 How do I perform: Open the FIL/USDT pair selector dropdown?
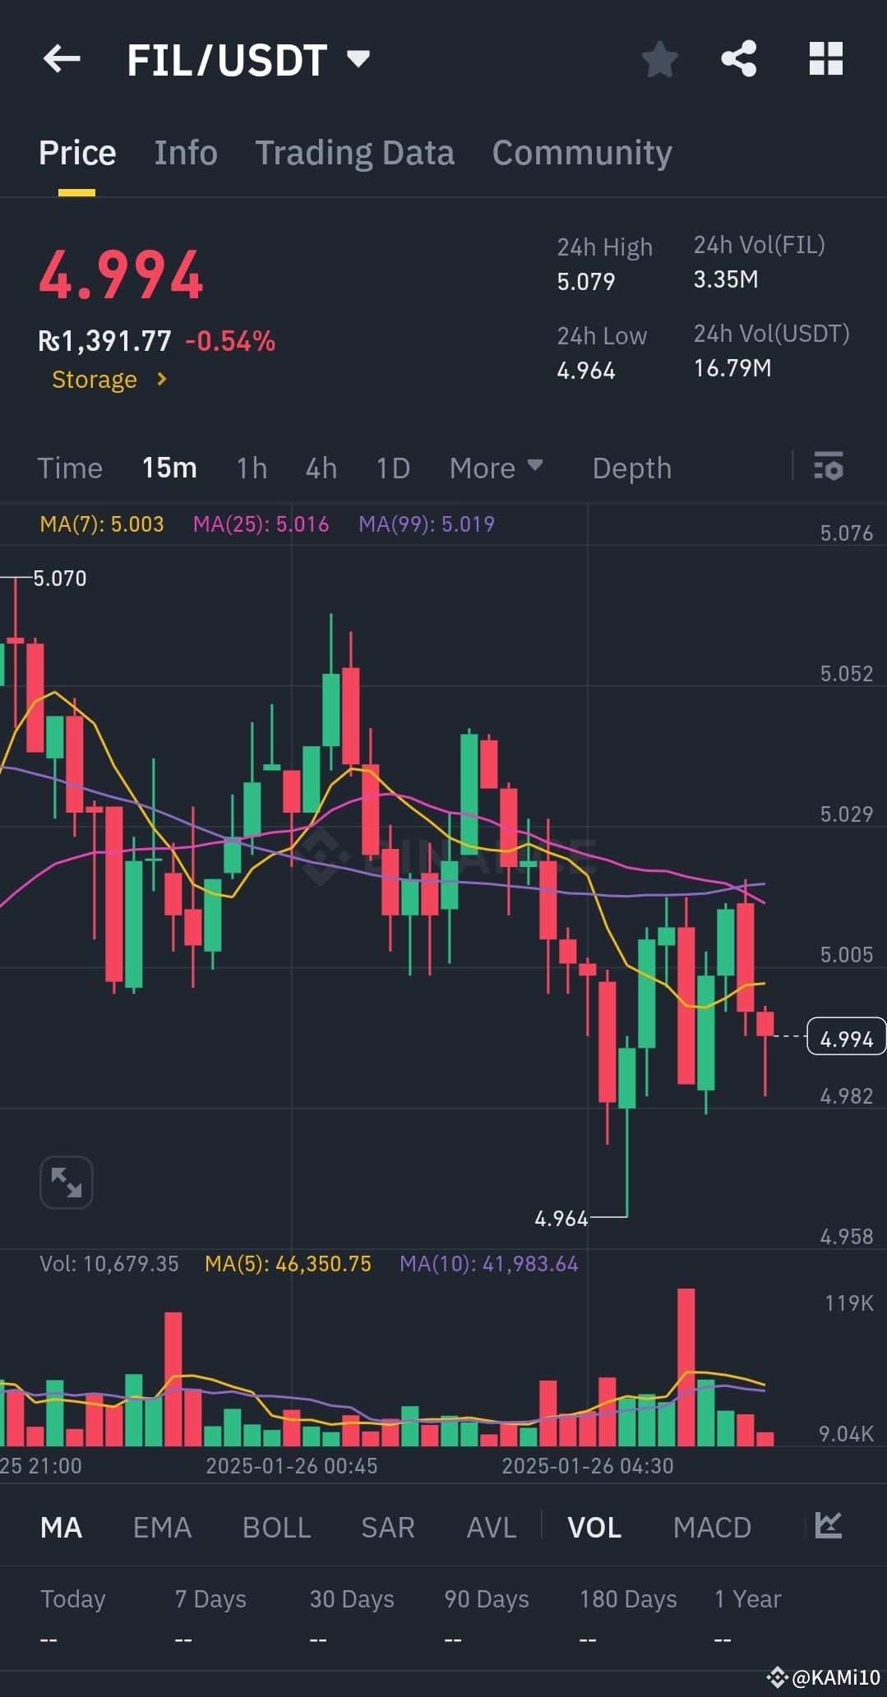pos(358,58)
